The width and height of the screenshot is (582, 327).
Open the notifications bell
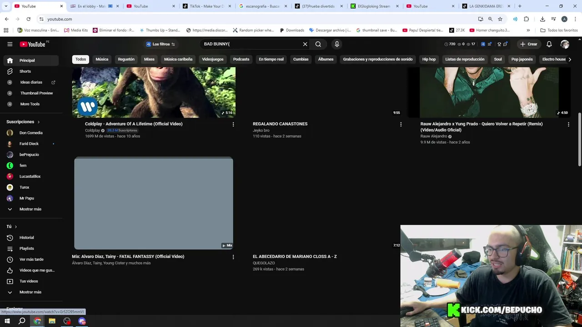549,44
